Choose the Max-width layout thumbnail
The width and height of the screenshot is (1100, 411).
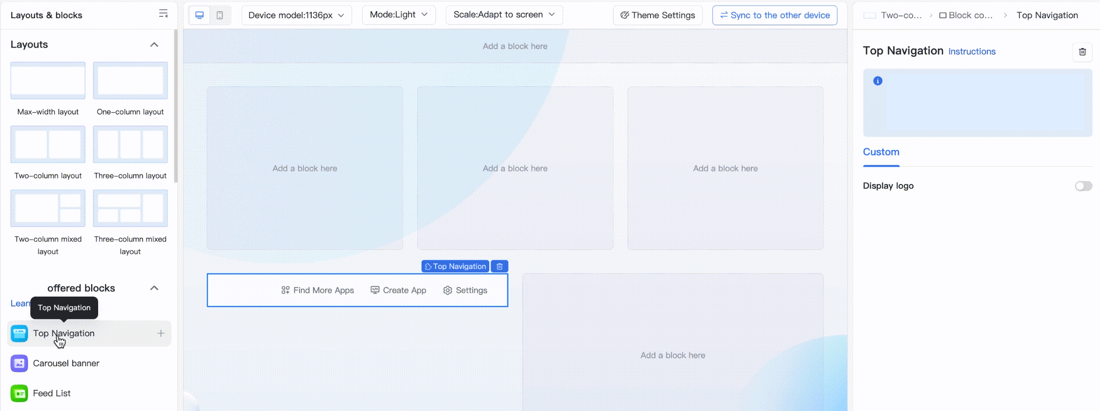tap(48, 80)
